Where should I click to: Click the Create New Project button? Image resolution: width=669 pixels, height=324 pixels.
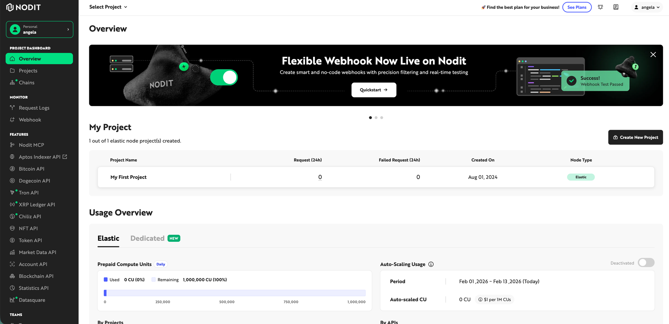(635, 137)
